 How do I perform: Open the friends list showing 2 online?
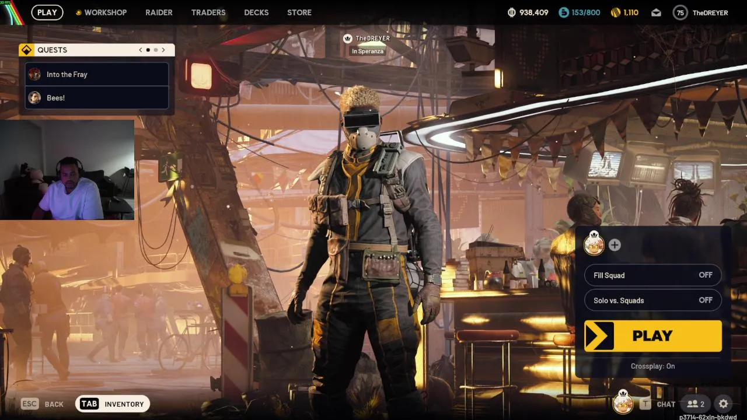pyautogui.click(x=696, y=404)
